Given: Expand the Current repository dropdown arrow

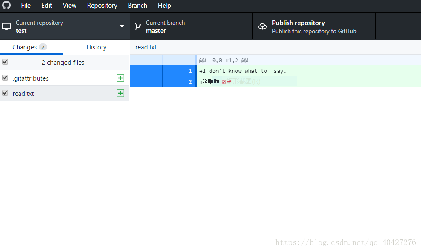Looking at the screenshot, I should click(x=122, y=26).
